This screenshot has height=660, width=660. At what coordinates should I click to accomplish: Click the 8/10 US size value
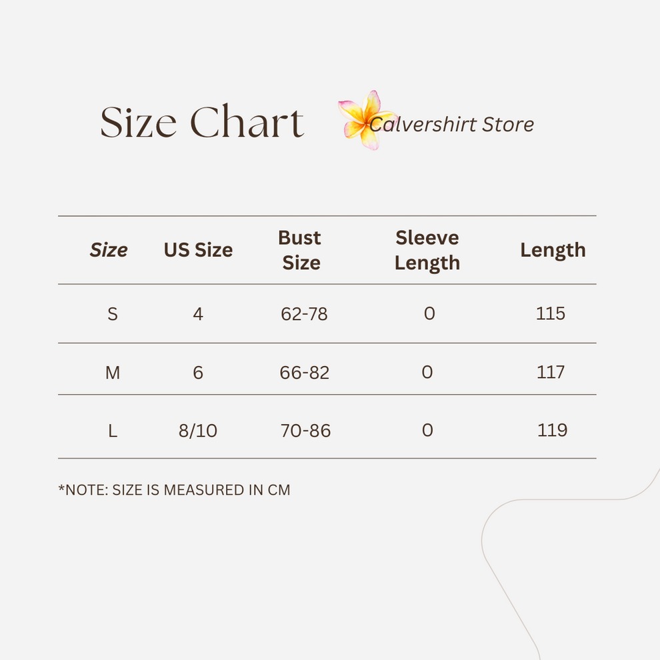pos(198,431)
